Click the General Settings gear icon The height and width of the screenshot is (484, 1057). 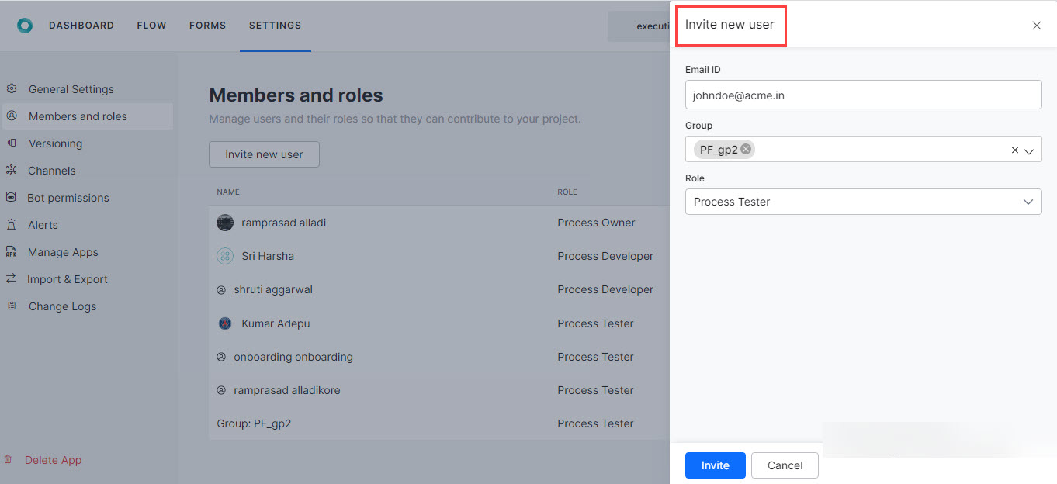pos(12,89)
